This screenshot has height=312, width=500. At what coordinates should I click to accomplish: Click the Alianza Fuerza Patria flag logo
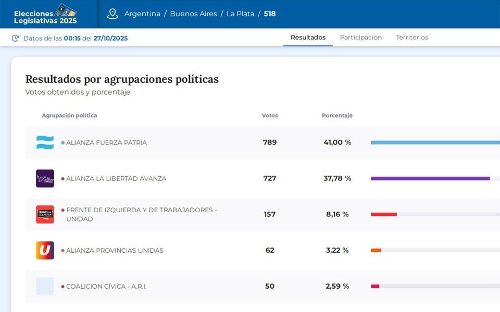tap(45, 142)
